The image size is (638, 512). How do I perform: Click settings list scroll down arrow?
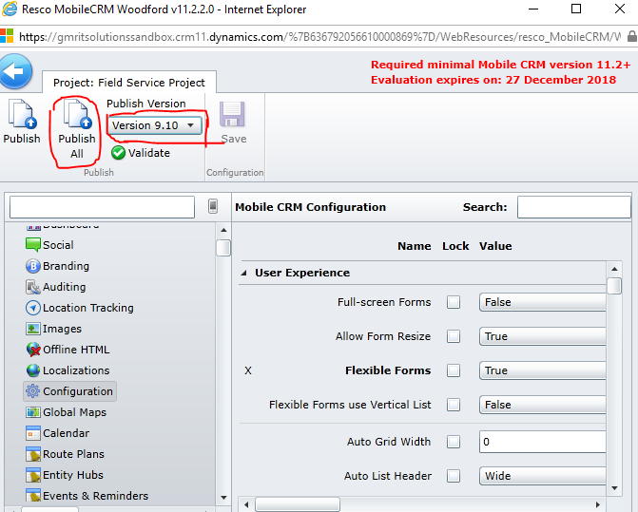pyautogui.click(x=614, y=488)
